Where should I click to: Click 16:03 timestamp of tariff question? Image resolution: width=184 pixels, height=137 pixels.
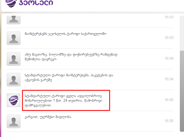[x=169, y=38]
